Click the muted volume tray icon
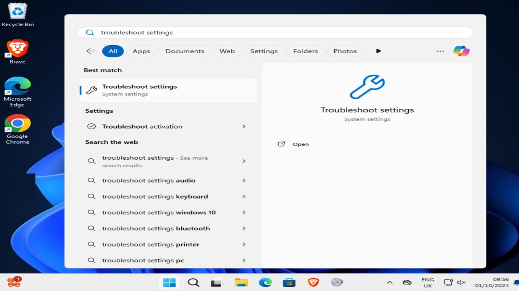 [x=461, y=283]
